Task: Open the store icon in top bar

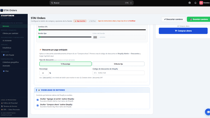Action: 189,3
